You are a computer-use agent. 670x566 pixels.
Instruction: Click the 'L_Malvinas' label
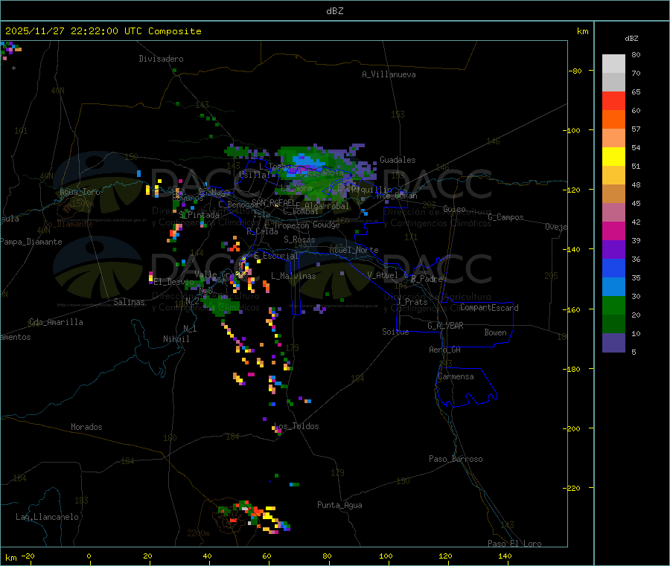[293, 276]
